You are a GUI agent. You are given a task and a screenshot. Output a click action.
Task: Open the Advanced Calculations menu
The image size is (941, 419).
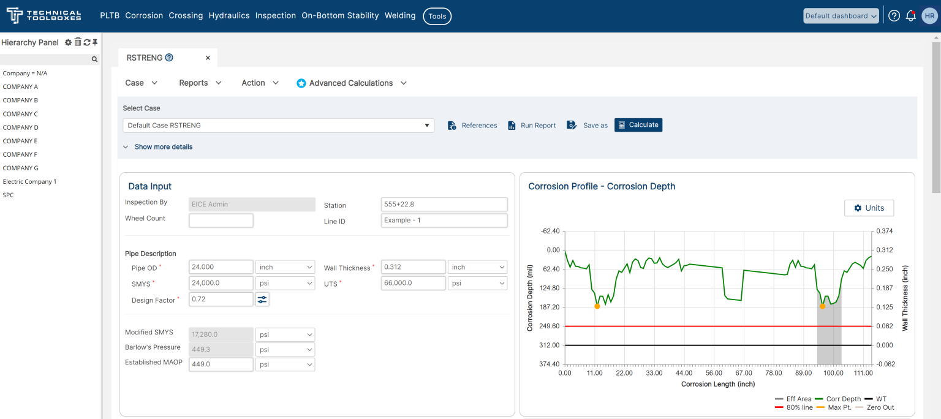point(351,83)
